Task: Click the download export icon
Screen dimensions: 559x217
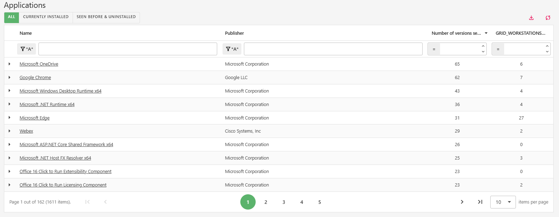Action: click(531, 18)
